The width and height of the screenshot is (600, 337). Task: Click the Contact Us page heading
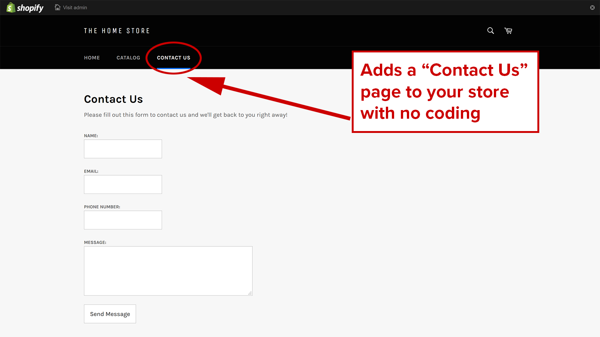[x=113, y=99]
